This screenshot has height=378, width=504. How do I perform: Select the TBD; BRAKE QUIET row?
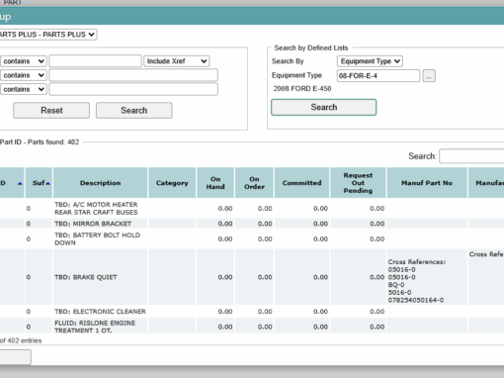click(x=252, y=277)
